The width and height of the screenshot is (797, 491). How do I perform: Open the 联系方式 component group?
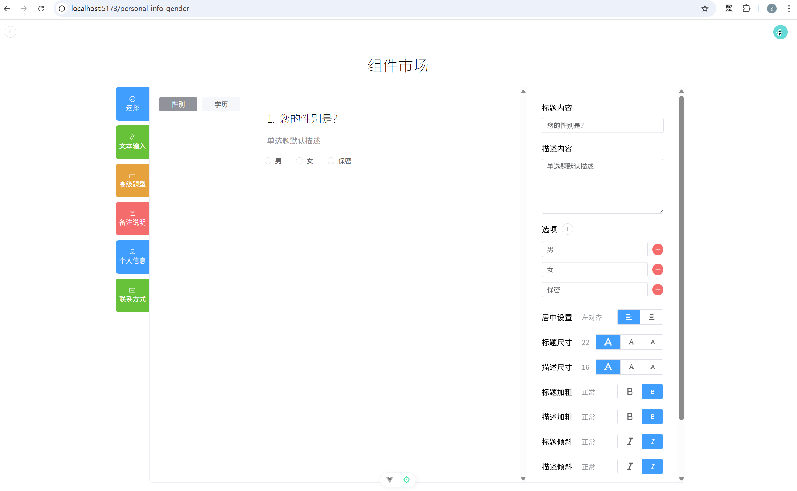[132, 295]
